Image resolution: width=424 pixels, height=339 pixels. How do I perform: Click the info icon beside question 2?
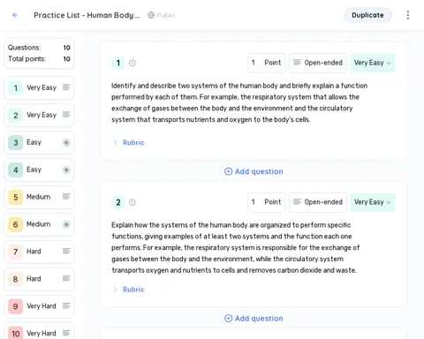[x=132, y=202]
